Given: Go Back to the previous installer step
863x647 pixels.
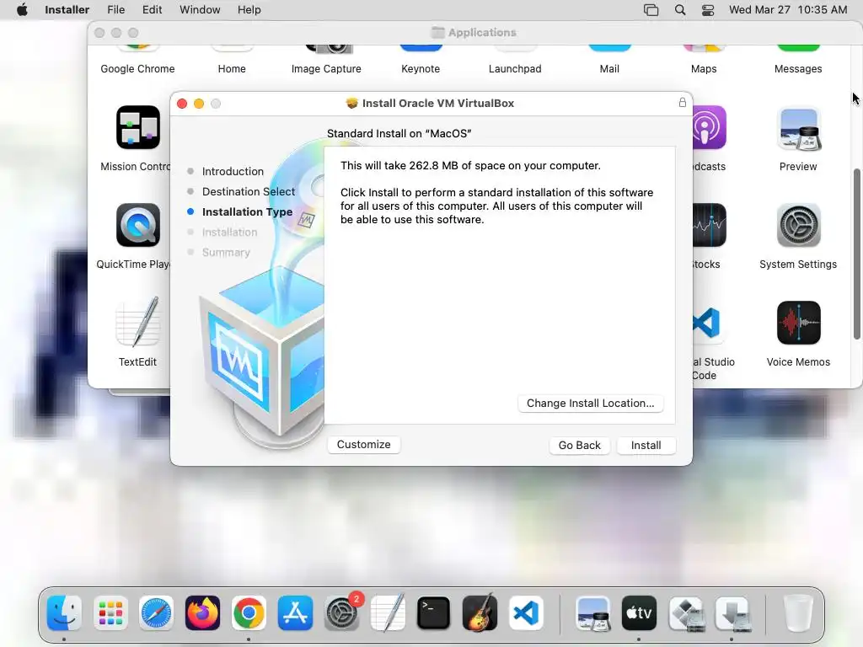Looking at the screenshot, I should [579, 445].
